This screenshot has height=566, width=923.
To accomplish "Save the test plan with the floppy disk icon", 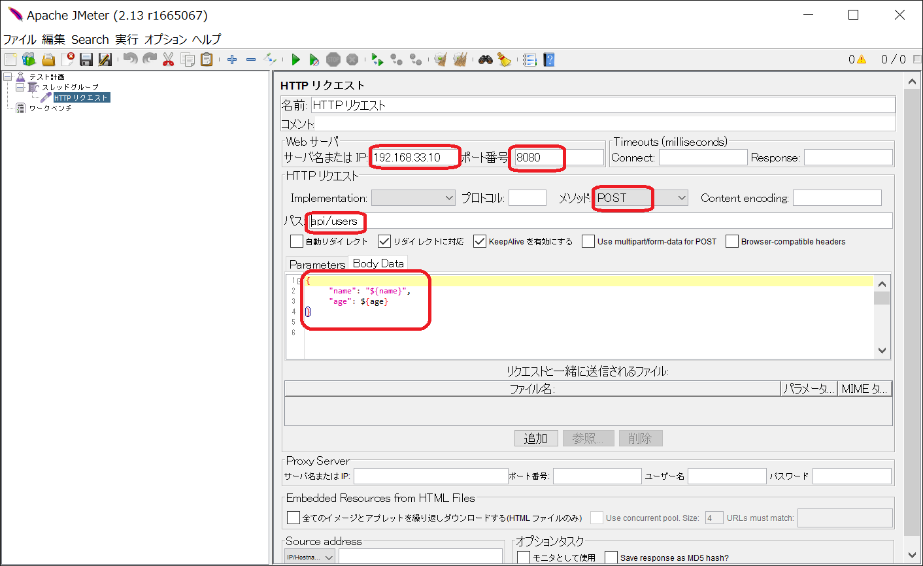I will click(x=86, y=59).
